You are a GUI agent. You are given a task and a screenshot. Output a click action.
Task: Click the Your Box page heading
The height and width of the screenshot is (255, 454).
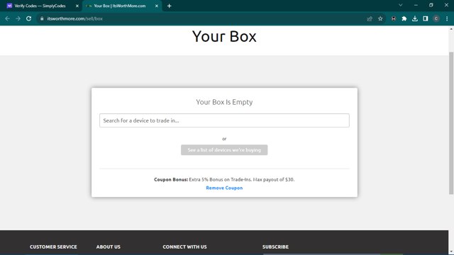click(224, 36)
